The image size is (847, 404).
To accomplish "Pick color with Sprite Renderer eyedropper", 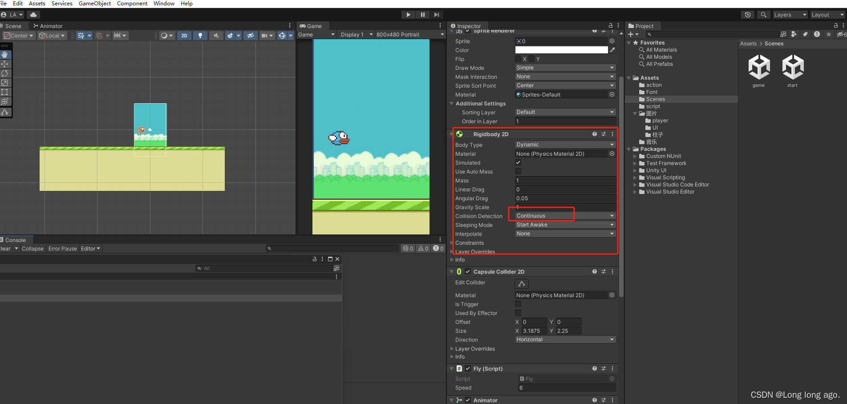I will pyautogui.click(x=613, y=50).
